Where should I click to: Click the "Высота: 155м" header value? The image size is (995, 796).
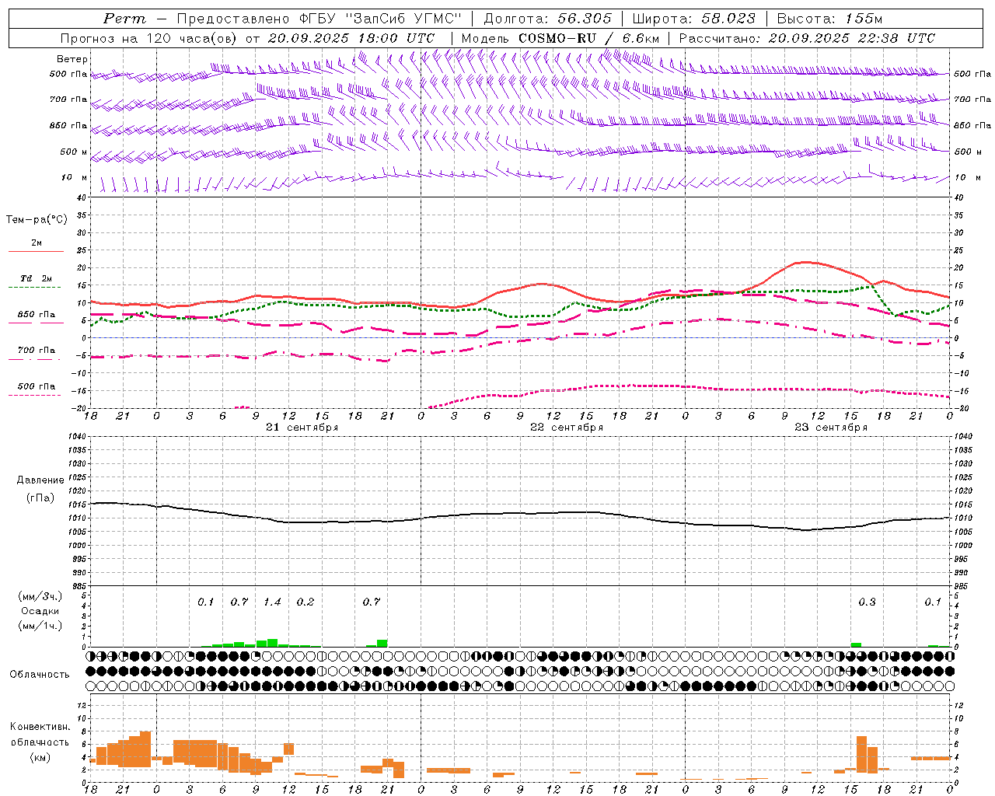(x=829, y=19)
